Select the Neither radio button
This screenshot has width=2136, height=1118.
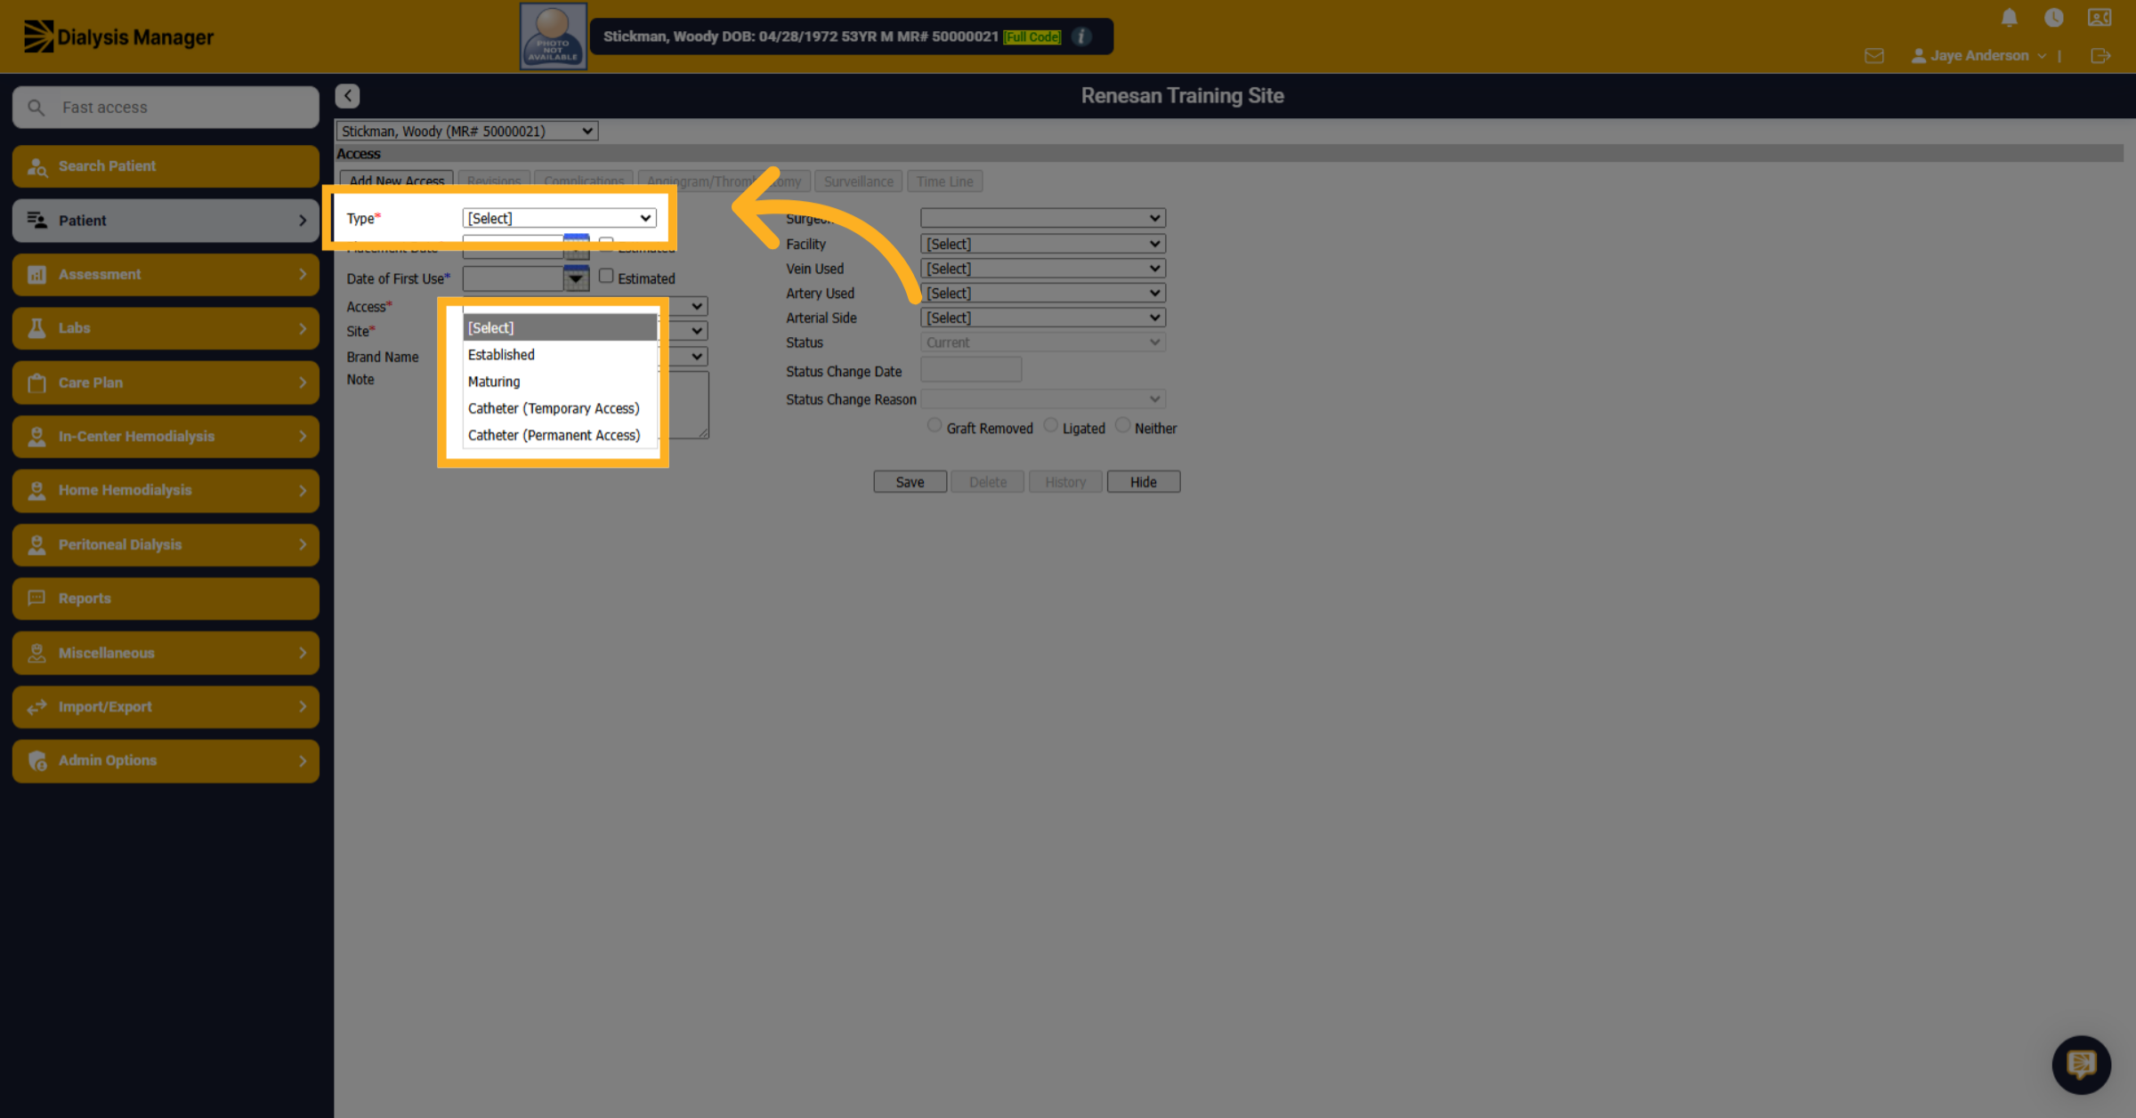coord(1122,426)
